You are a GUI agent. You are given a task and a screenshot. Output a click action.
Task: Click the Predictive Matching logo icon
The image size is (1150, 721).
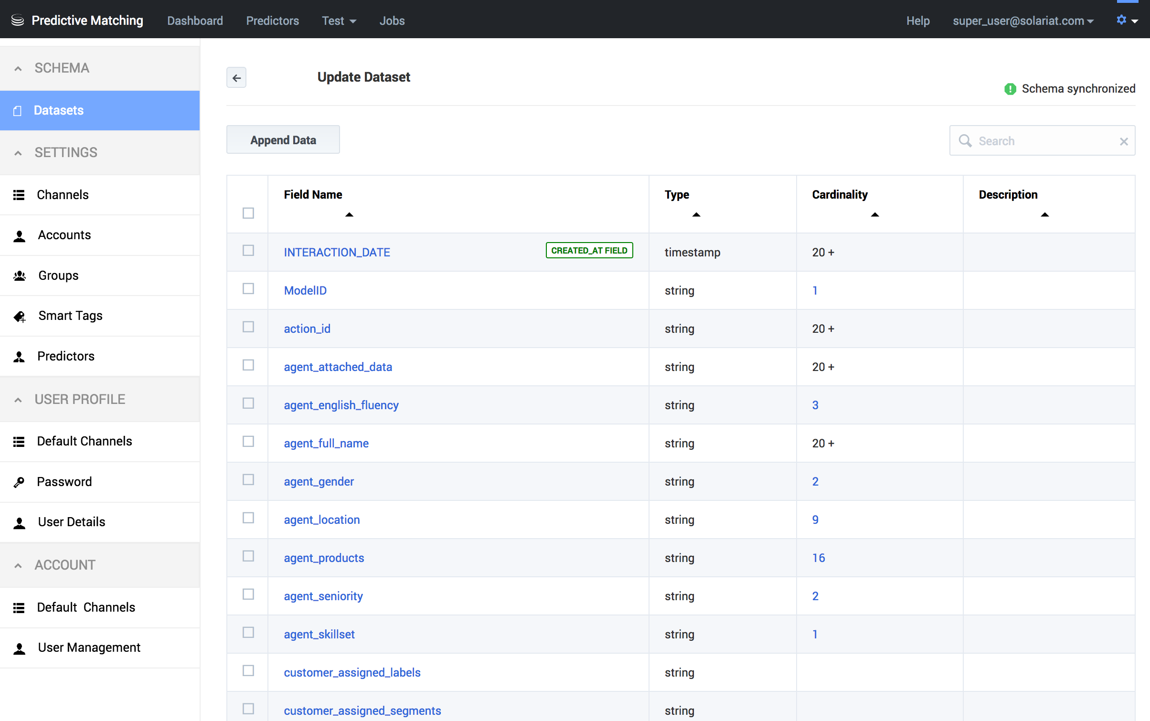click(x=18, y=20)
